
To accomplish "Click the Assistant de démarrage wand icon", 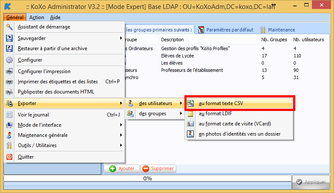I will coord(9,27).
